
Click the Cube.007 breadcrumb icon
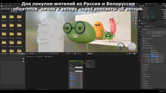pos(28,57)
